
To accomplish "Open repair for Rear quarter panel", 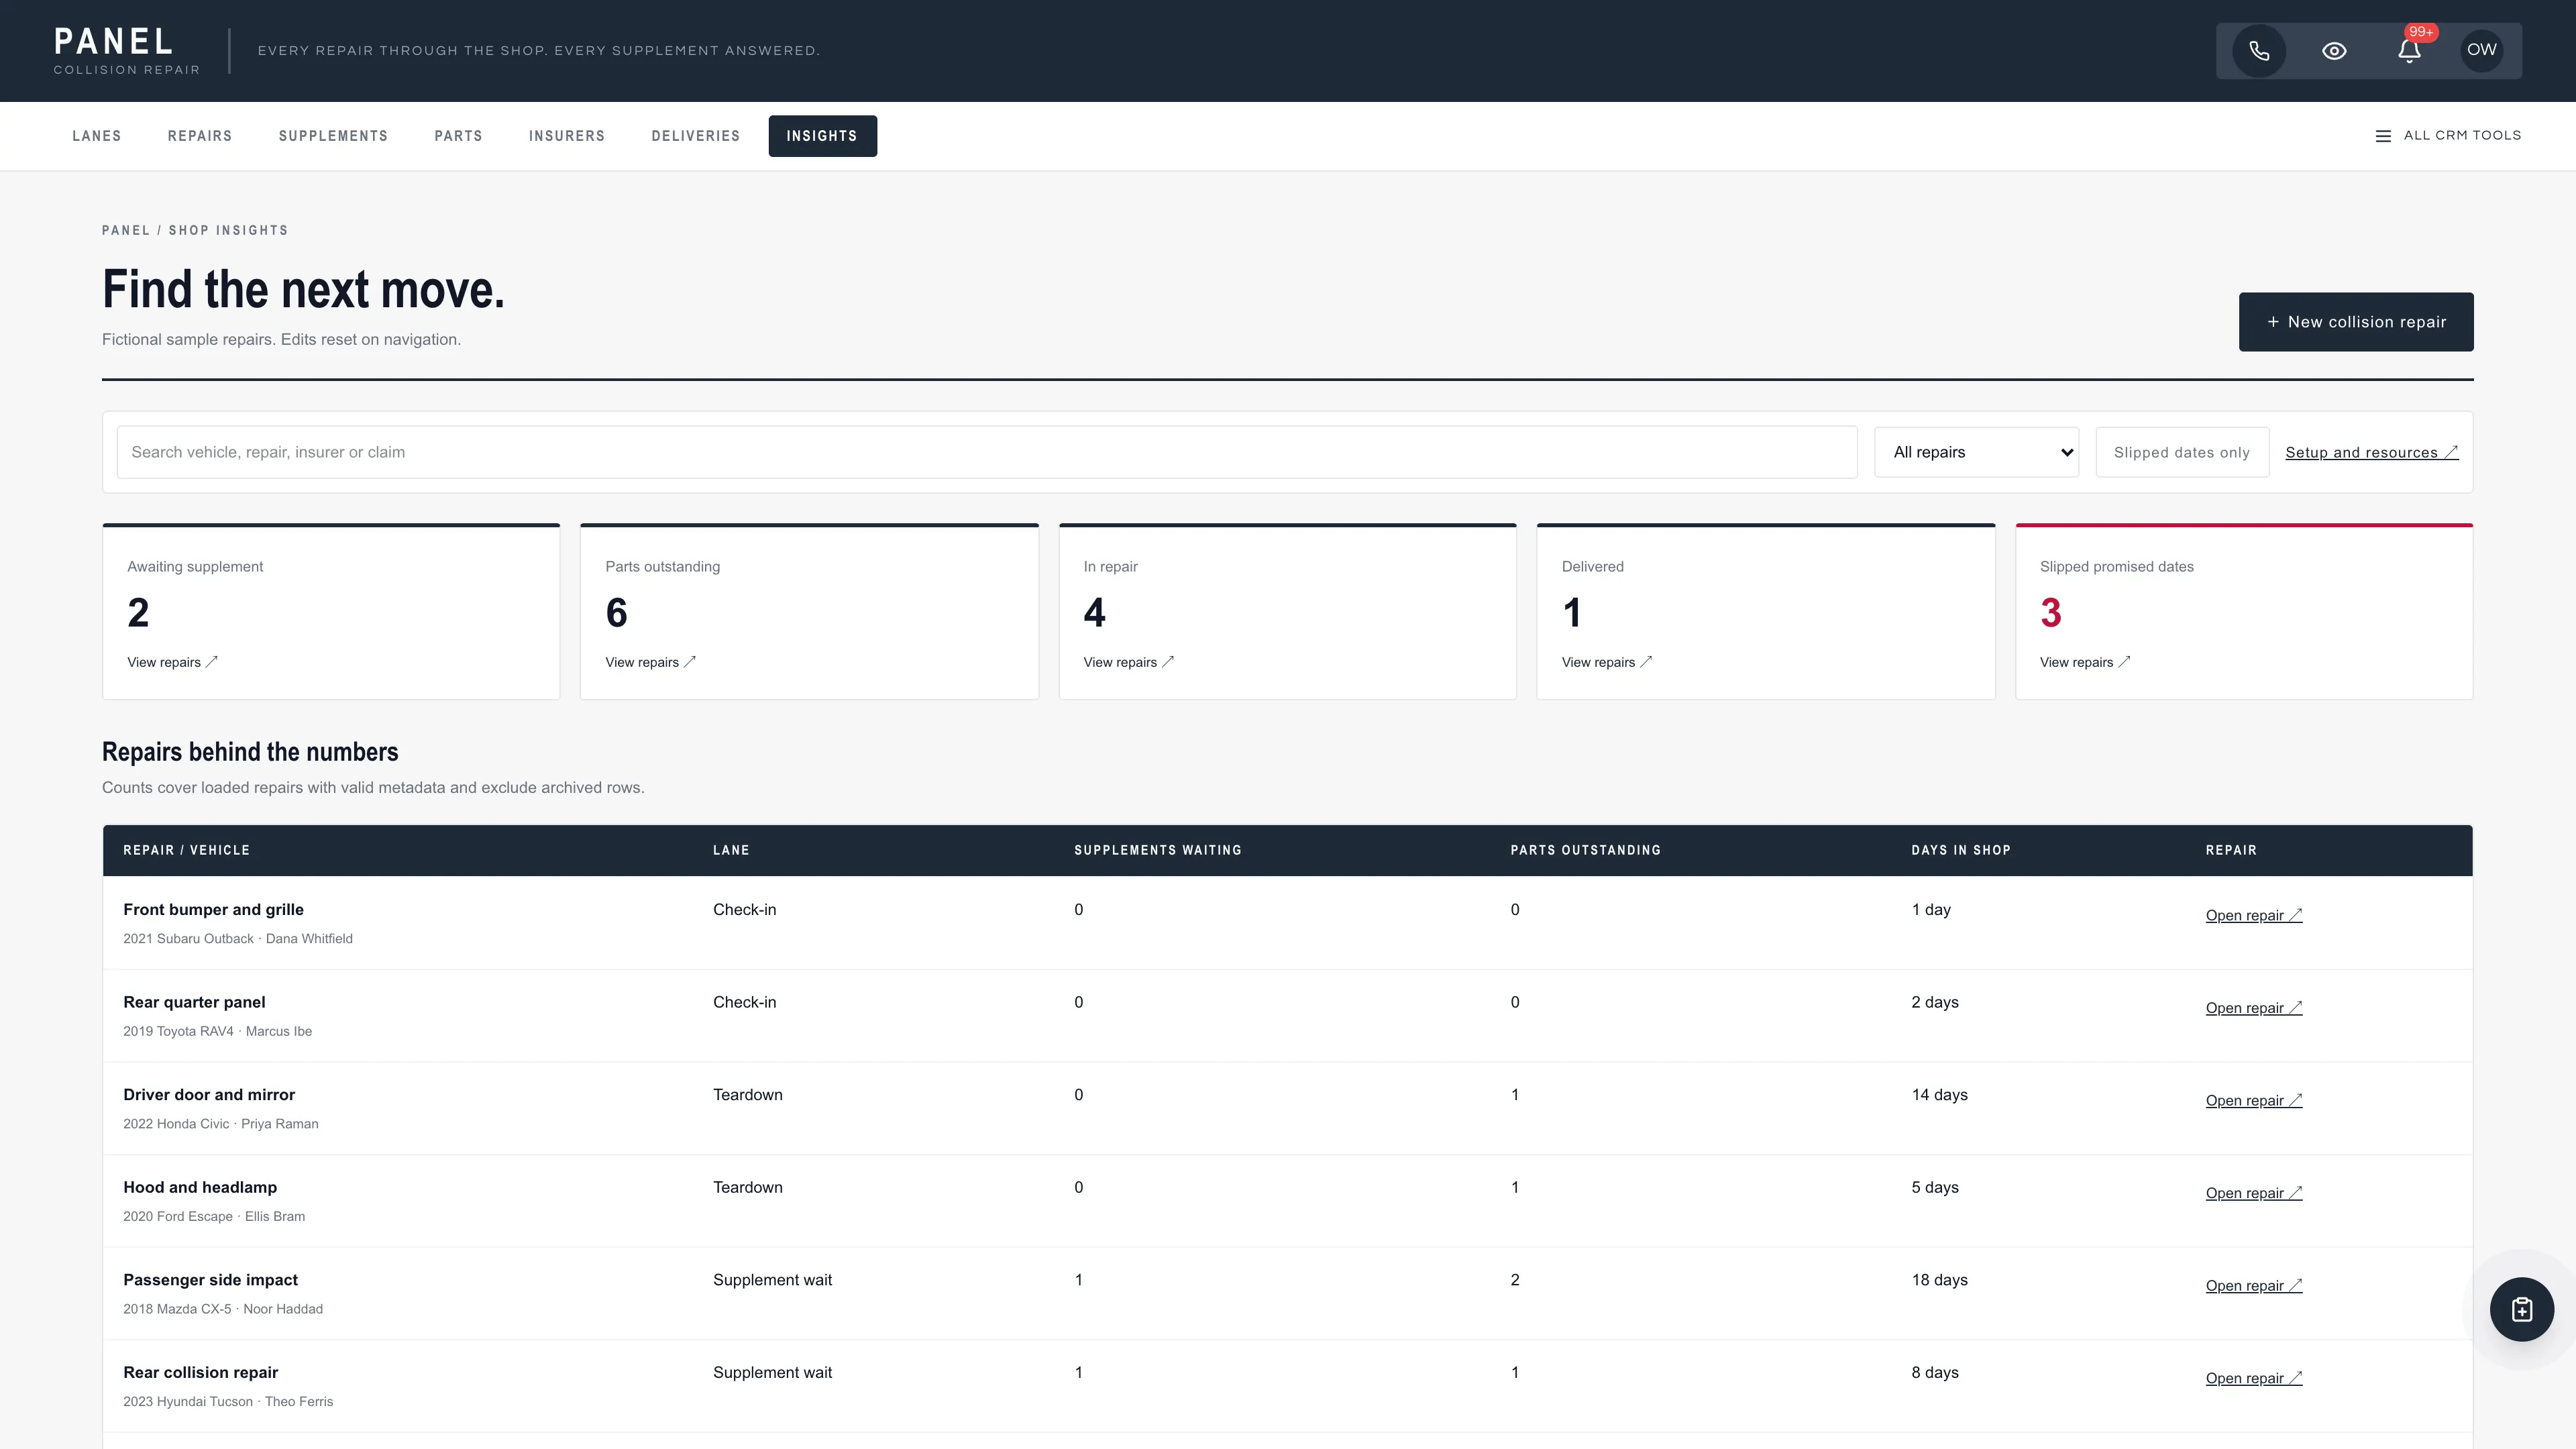I will tap(2254, 1008).
